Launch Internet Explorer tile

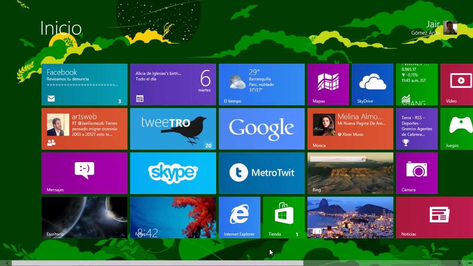click(239, 217)
